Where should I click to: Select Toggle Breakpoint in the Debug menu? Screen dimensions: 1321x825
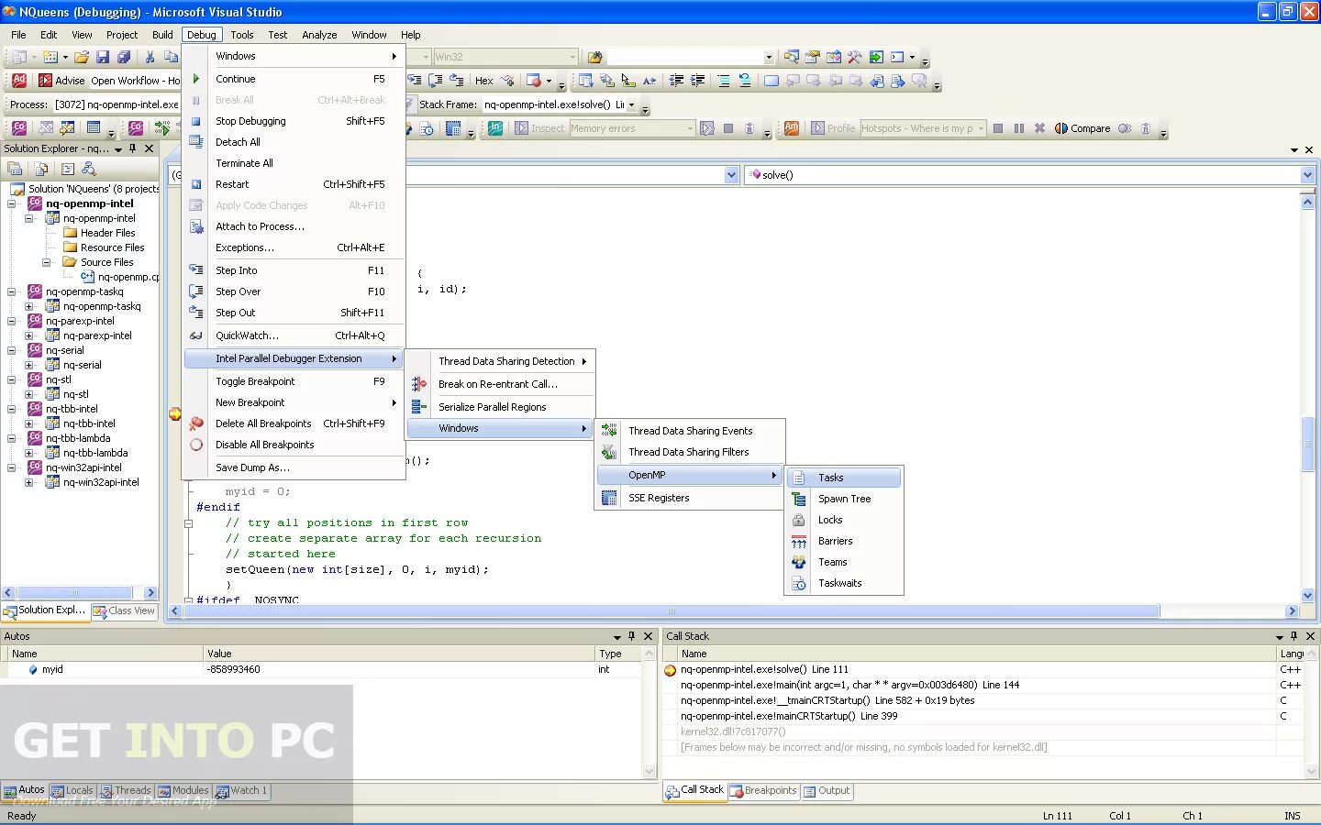click(294, 381)
